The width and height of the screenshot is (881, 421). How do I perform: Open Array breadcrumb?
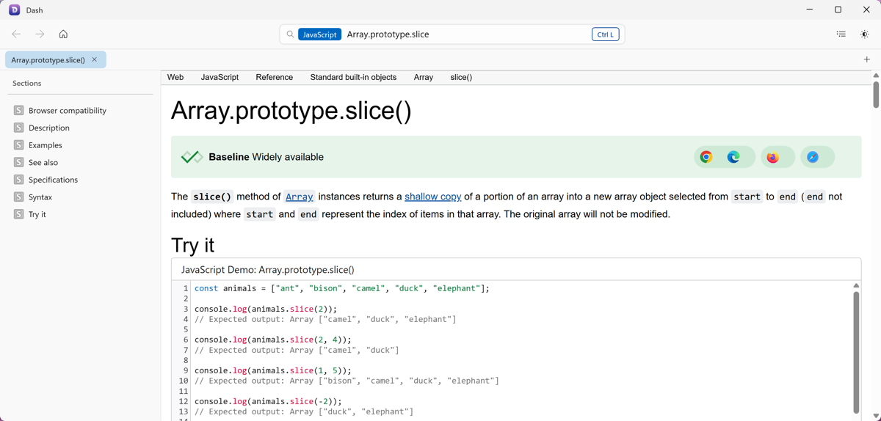coord(424,77)
